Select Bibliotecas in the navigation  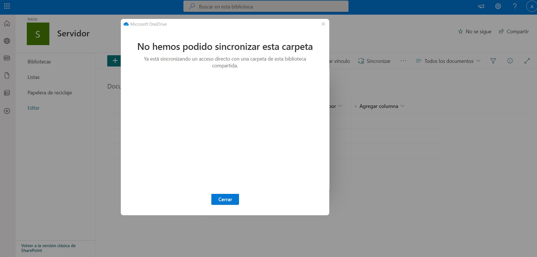click(x=39, y=62)
